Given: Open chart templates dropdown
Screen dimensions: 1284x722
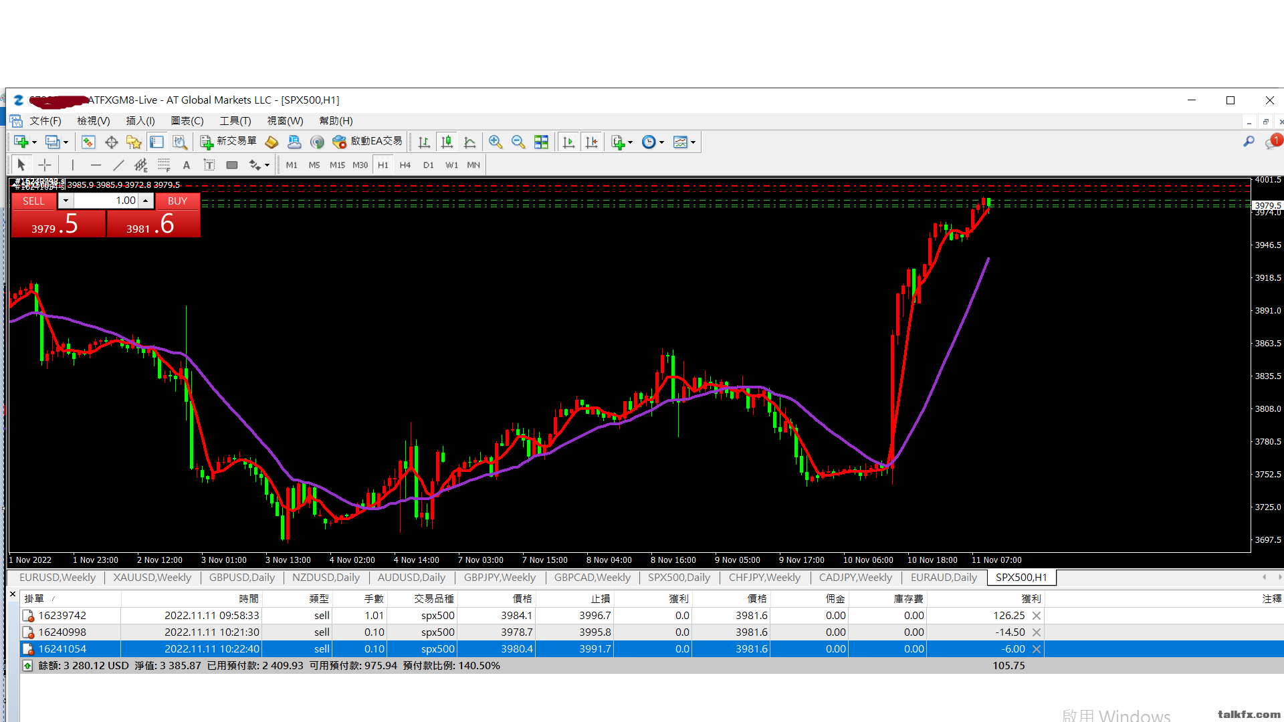Looking at the screenshot, I should pyautogui.click(x=684, y=142).
